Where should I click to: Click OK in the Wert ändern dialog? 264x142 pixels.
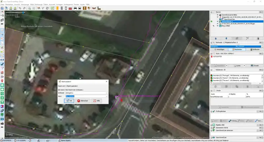click(x=69, y=101)
